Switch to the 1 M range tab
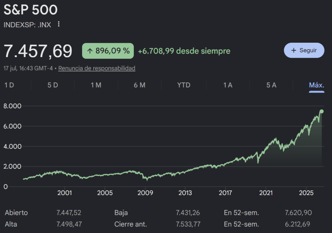Image resolution: width=332 pixels, height=233 pixels. [x=96, y=85]
